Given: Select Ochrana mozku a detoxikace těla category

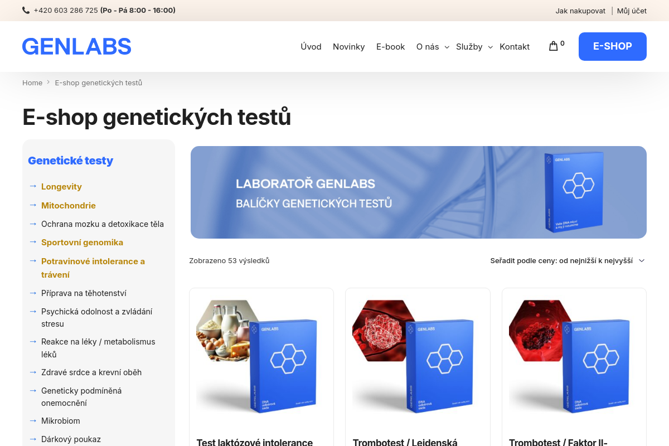Looking at the screenshot, I should (103, 224).
